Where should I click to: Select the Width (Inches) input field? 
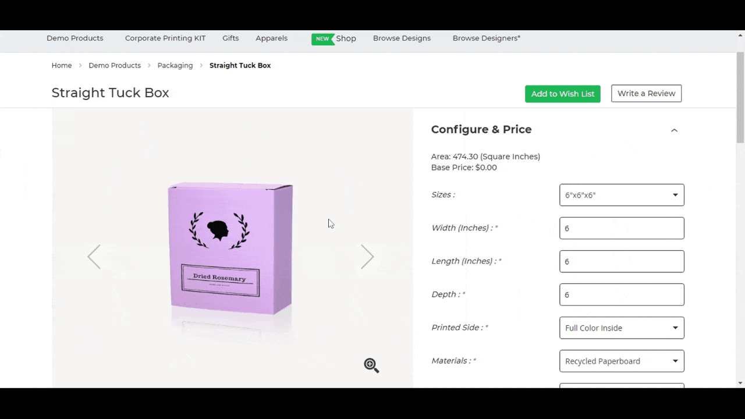coord(621,228)
